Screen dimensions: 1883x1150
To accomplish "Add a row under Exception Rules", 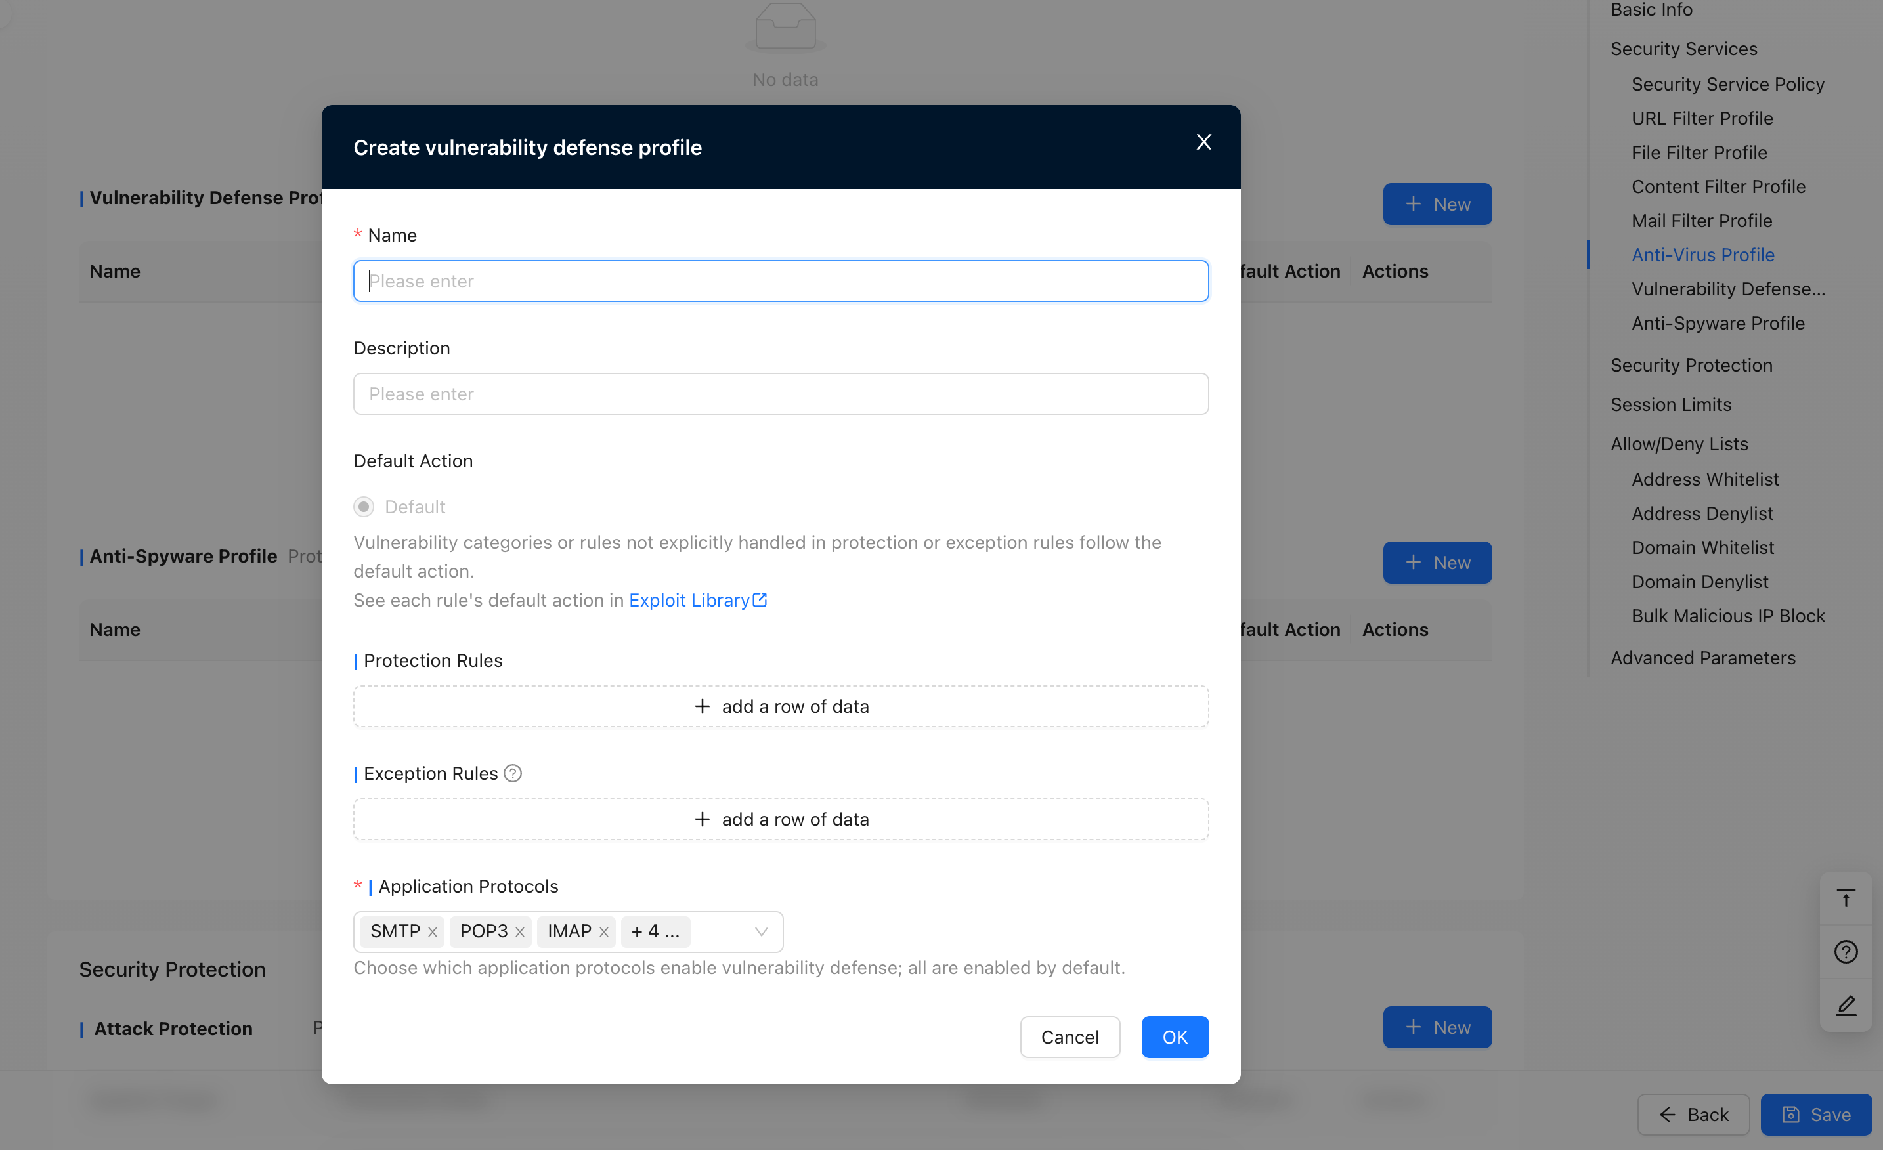I will click(780, 820).
